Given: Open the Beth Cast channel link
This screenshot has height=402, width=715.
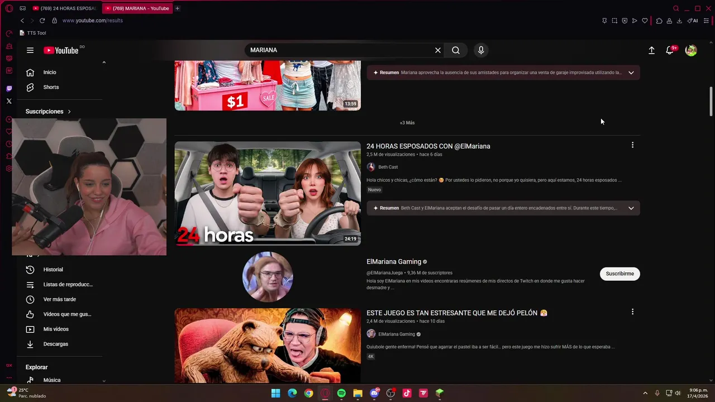Looking at the screenshot, I should pos(388,167).
